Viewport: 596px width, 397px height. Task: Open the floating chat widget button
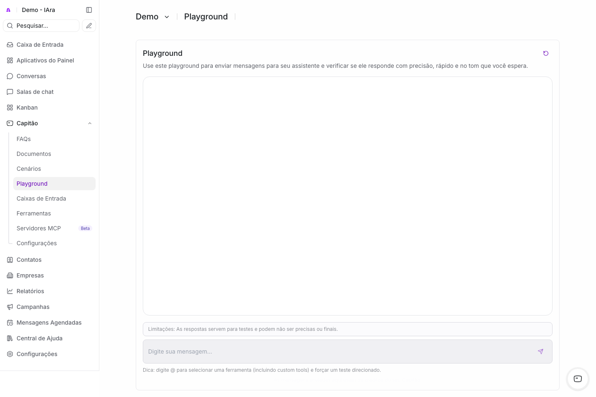point(578,379)
